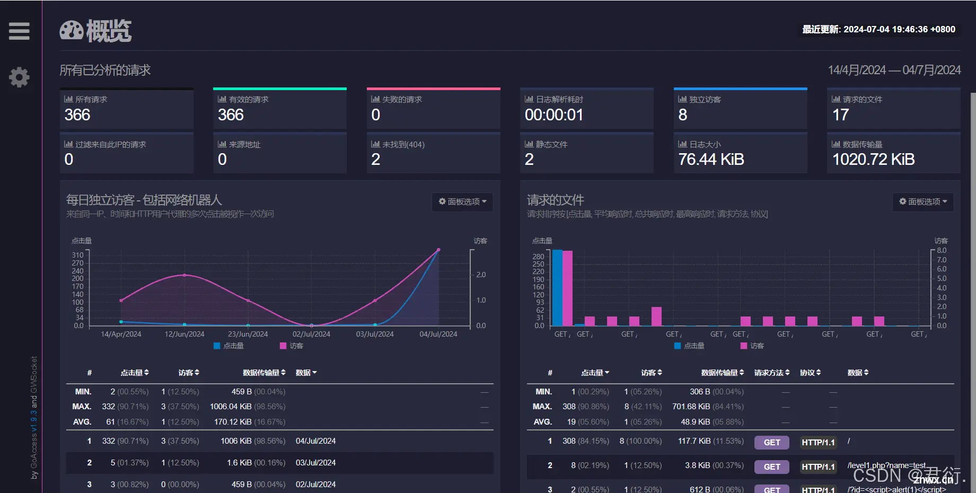The width and height of the screenshot is (976, 493).
Task: Click the GET badge in row /level1.php
Action: (x=772, y=466)
